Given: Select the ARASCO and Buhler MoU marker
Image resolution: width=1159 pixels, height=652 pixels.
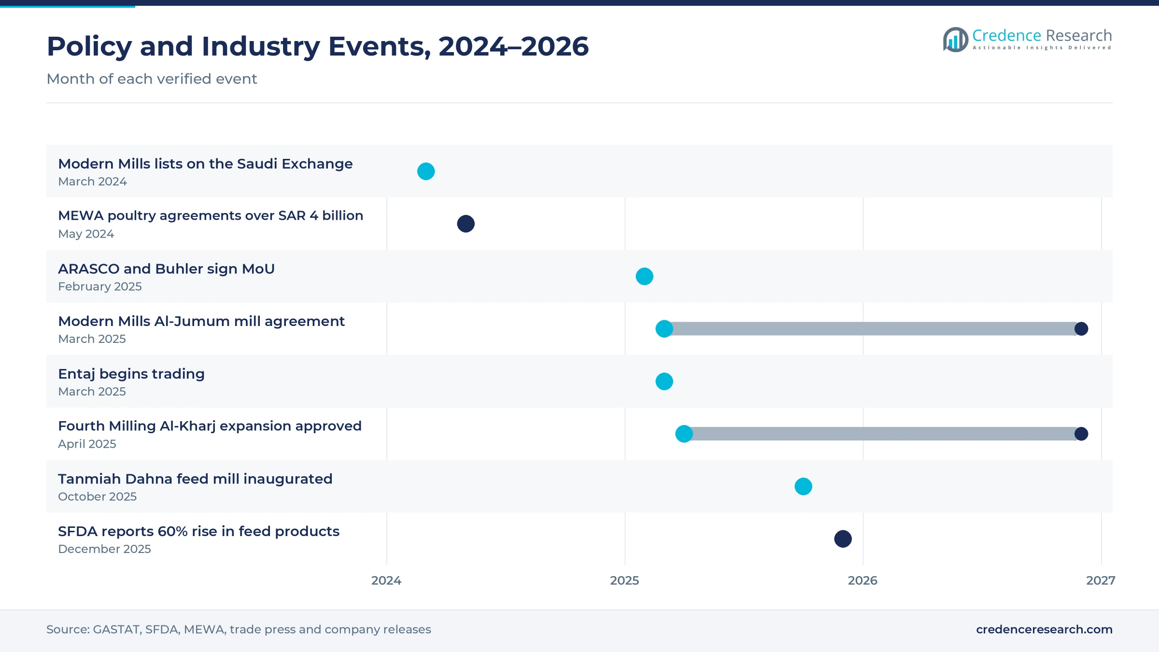Looking at the screenshot, I should pos(644,276).
